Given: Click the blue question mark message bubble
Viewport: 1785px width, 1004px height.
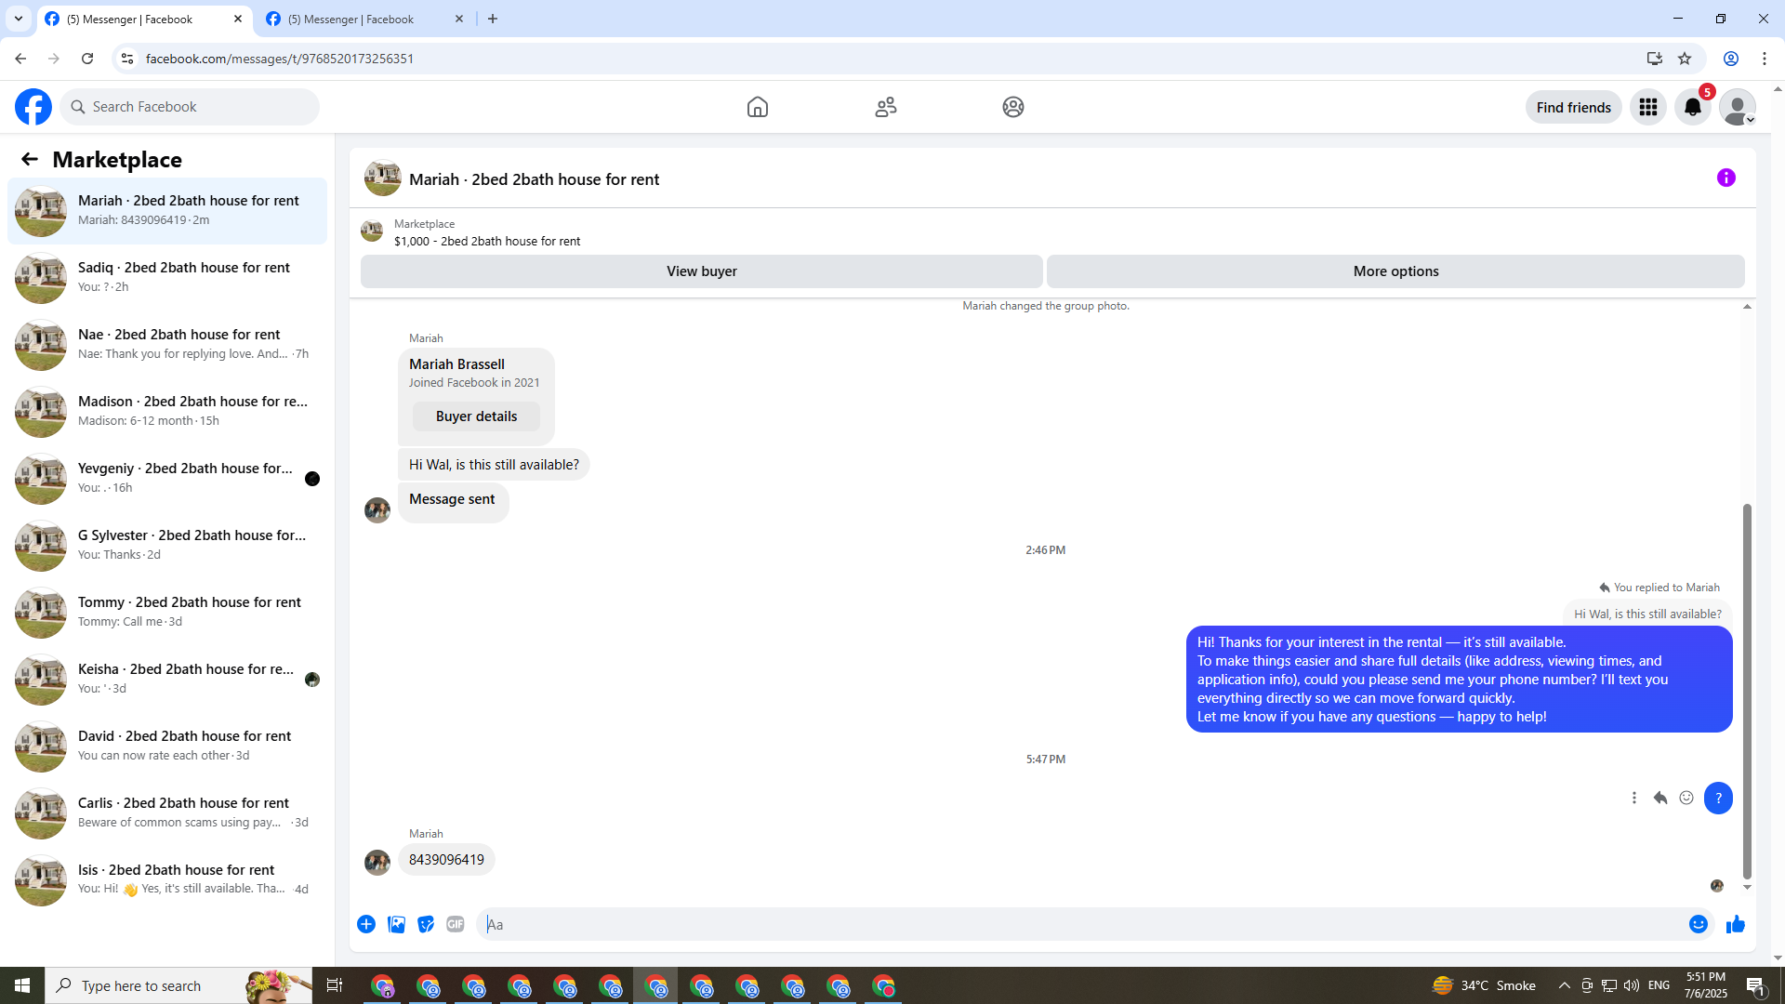Looking at the screenshot, I should pyautogui.click(x=1718, y=798).
